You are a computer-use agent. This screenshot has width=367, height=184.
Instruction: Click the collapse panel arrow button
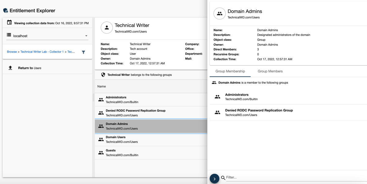(x=214, y=178)
